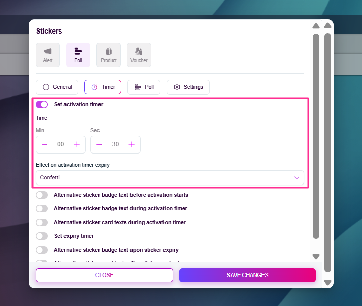
Task: Switch to the Poll tab with list icon
Action: [x=144, y=87]
